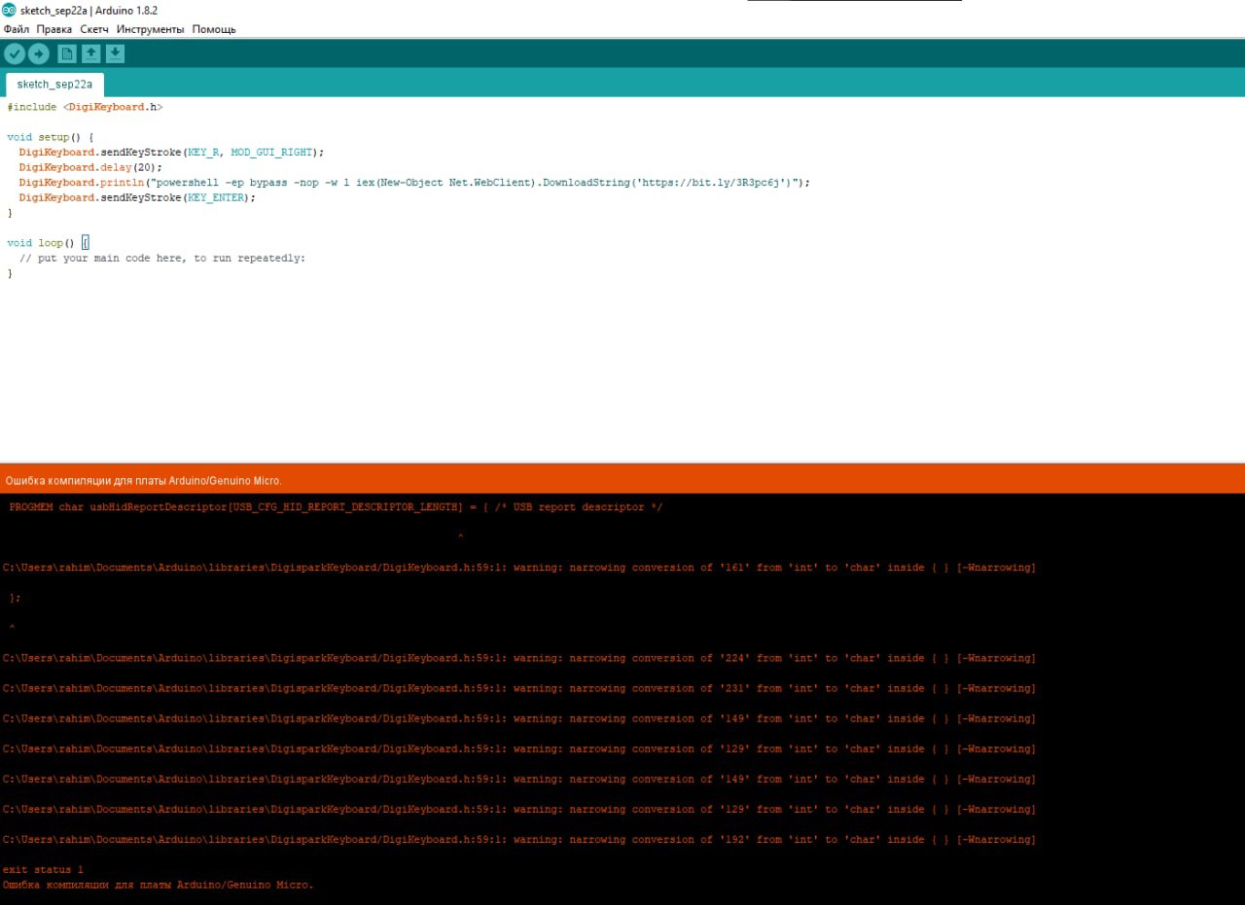Open the Скетч menu
The image size is (1245, 905).
pyautogui.click(x=94, y=29)
